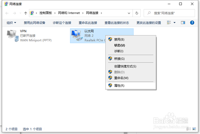Choose 重命名(M) from context menu
The height and width of the screenshot is (134, 200).
click(131, 78)
